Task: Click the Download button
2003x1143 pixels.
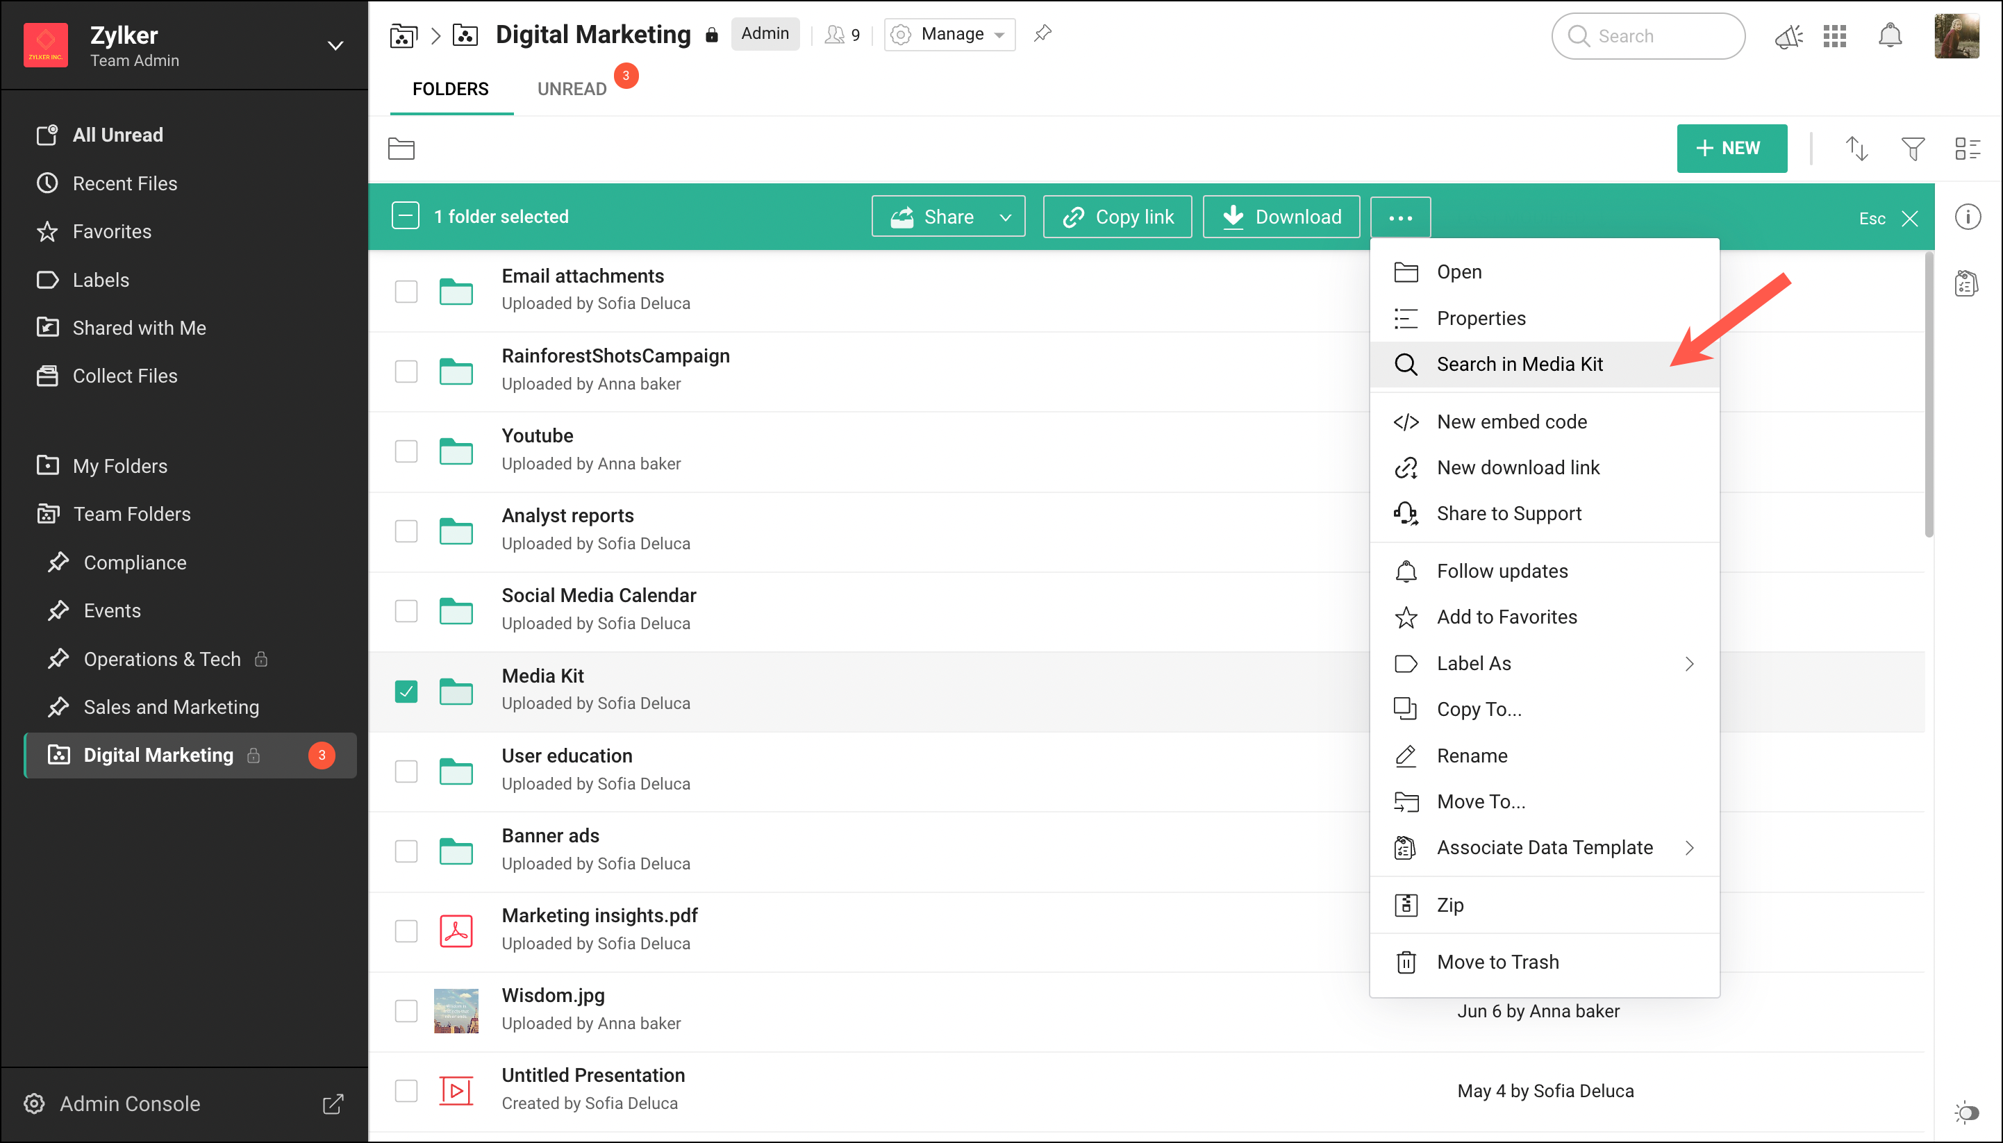Action: 1281,217
